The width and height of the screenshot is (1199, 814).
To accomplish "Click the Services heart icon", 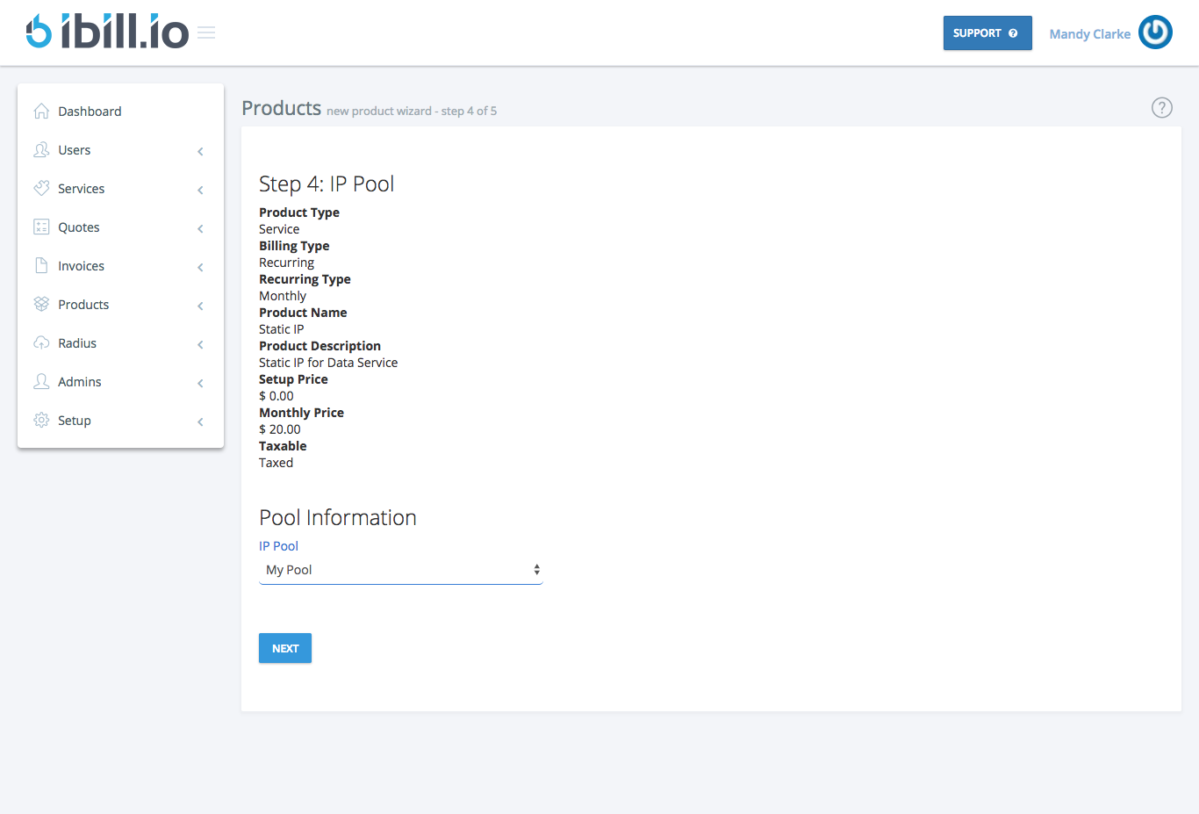I will point(41,188).
